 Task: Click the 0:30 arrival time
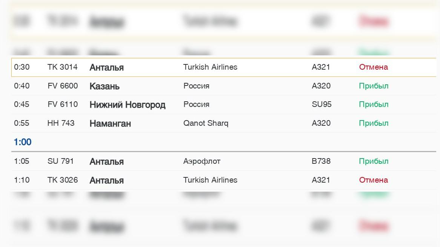[22, 67]
